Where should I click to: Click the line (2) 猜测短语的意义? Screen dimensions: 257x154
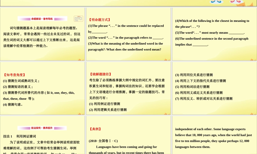[18, 87]
